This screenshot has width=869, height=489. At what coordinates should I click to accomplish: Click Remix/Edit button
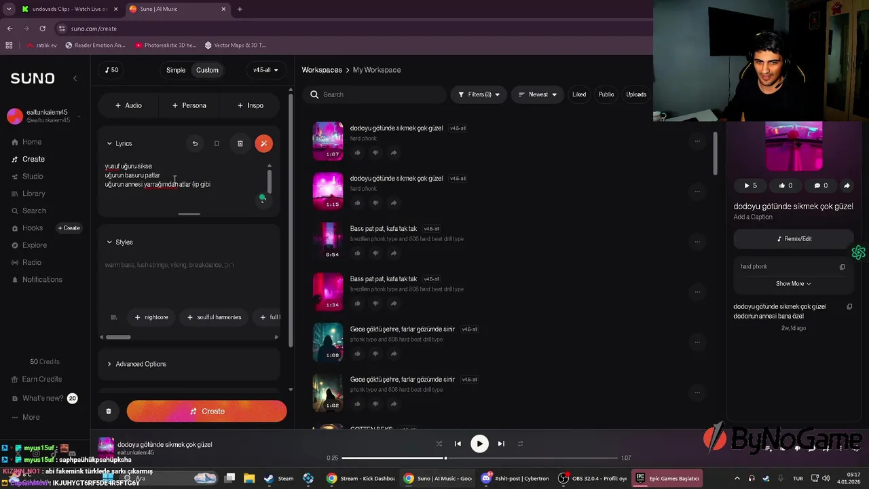click(794, 239)
